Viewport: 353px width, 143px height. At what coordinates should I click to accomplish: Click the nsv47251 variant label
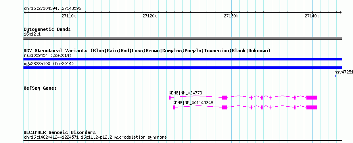[343, 72]
